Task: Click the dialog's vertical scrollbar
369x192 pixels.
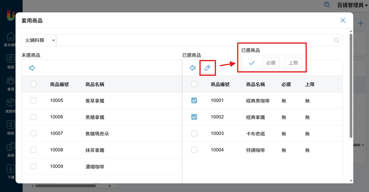Action: tap(351, 86)
